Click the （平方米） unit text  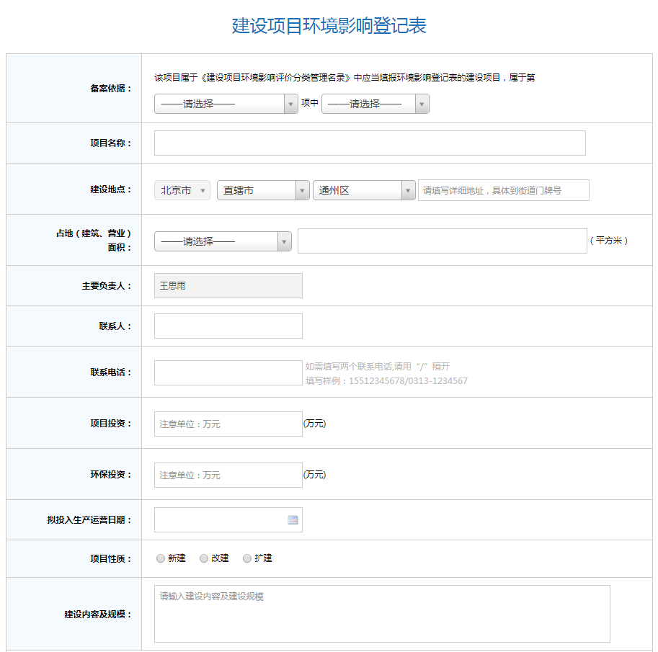click(609, 241)
